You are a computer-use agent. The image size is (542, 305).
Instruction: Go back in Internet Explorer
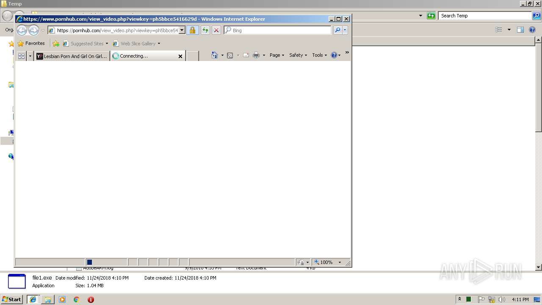(22, 30)
